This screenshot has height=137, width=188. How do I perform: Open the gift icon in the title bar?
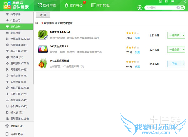160,2
